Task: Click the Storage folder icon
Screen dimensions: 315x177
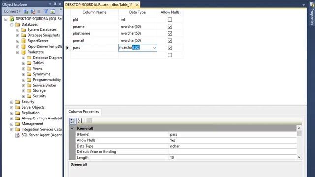Action: tap(29, 90)
